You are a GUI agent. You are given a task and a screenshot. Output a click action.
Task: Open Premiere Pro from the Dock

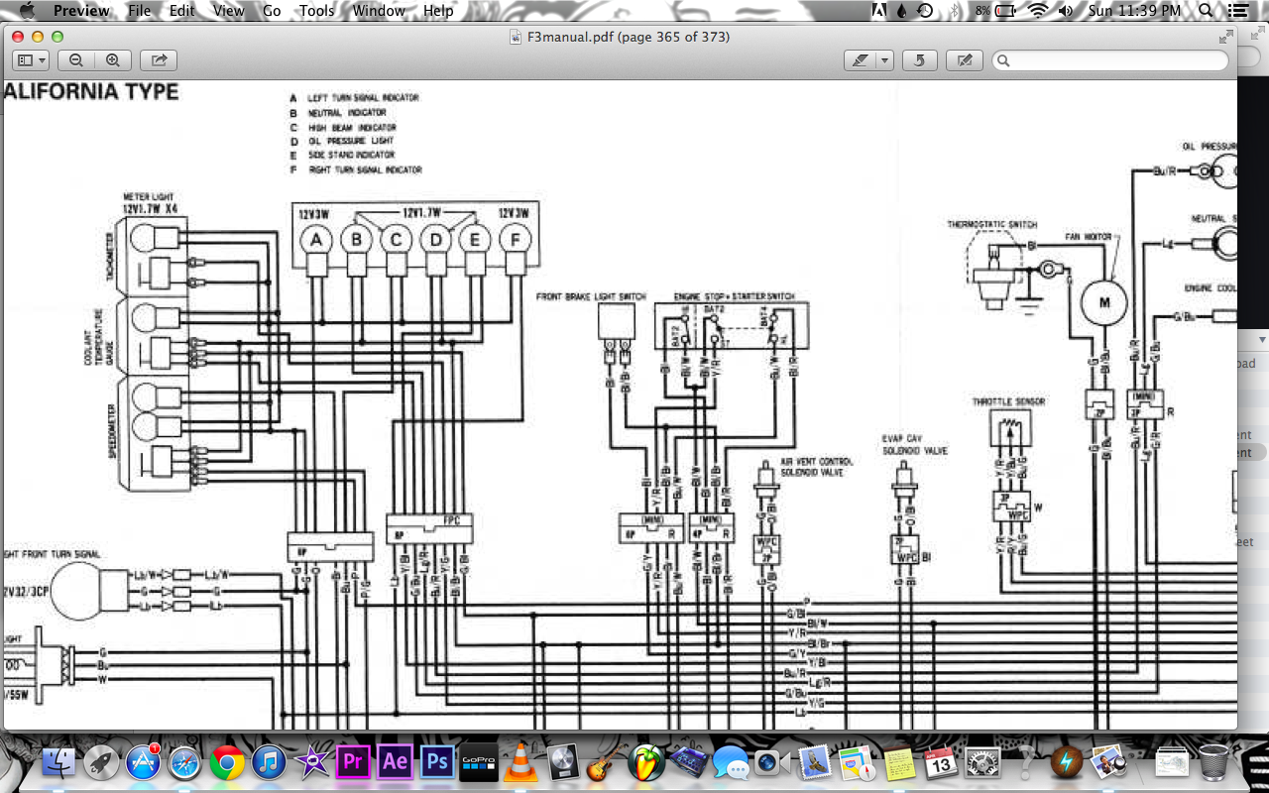click(353, 761)
